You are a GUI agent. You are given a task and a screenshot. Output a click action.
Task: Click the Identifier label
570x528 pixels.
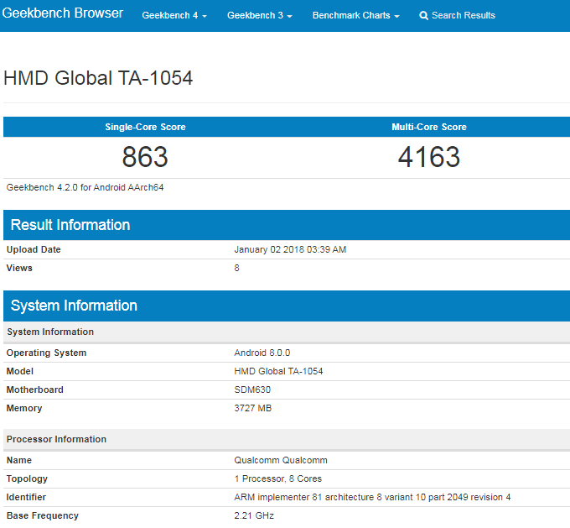coord(26,497)
